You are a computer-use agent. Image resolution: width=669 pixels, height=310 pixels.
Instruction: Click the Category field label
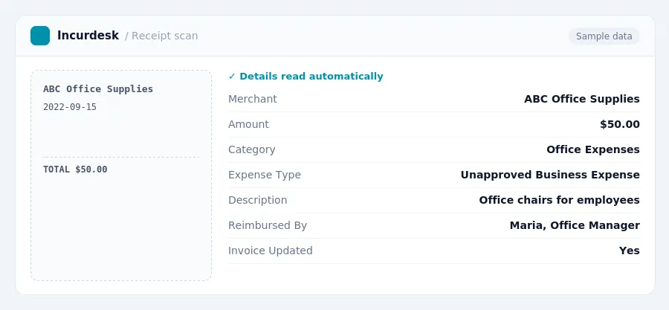click(x=252, y=149)
